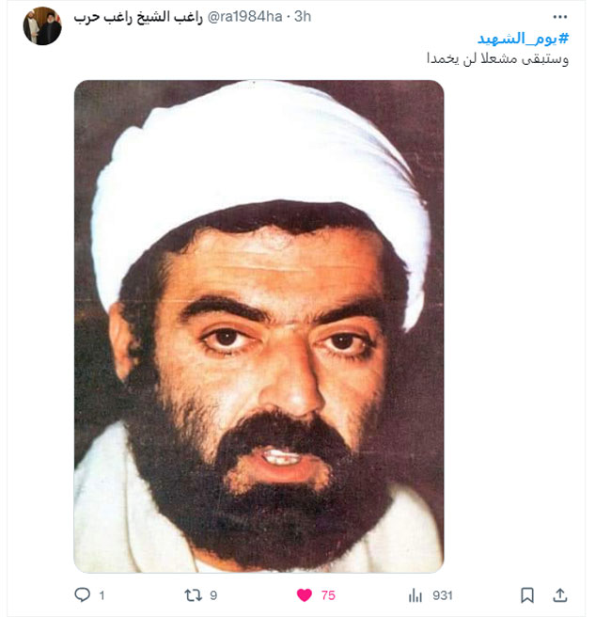Viewport: 611px width, 617px height.
Task: Click the retweet count 9
Action: pos(213,595)
